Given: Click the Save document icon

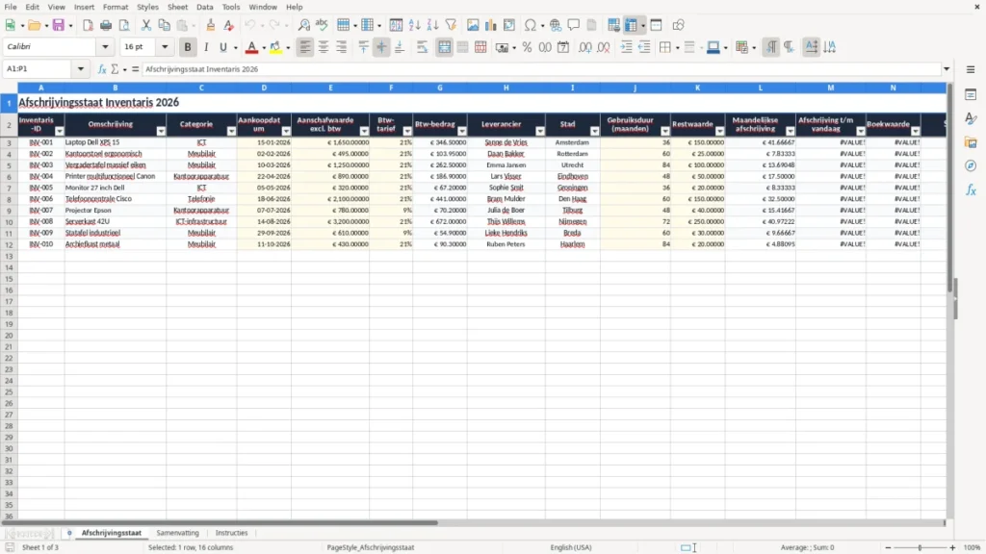Looking at the screenshot, I should click(x=59, y=25).
